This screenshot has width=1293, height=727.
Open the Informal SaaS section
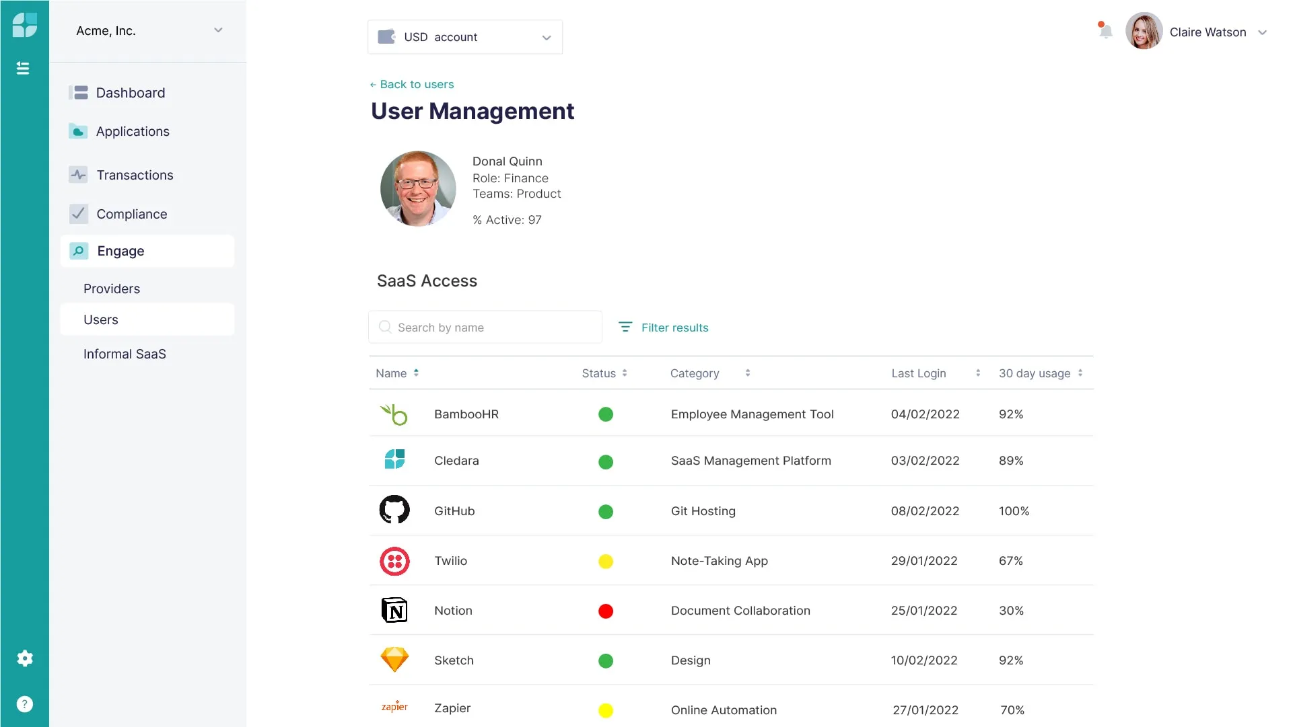(125, 354)
